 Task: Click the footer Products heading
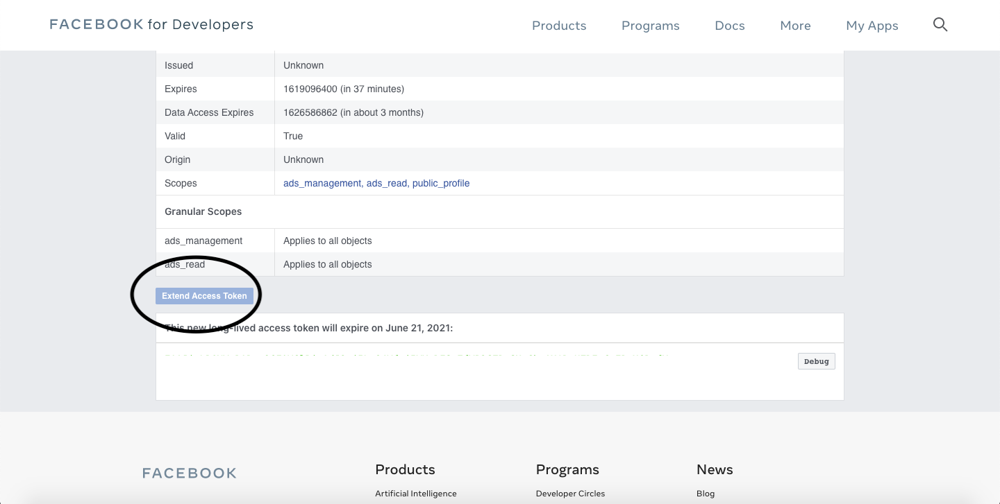tap(405, 469)
